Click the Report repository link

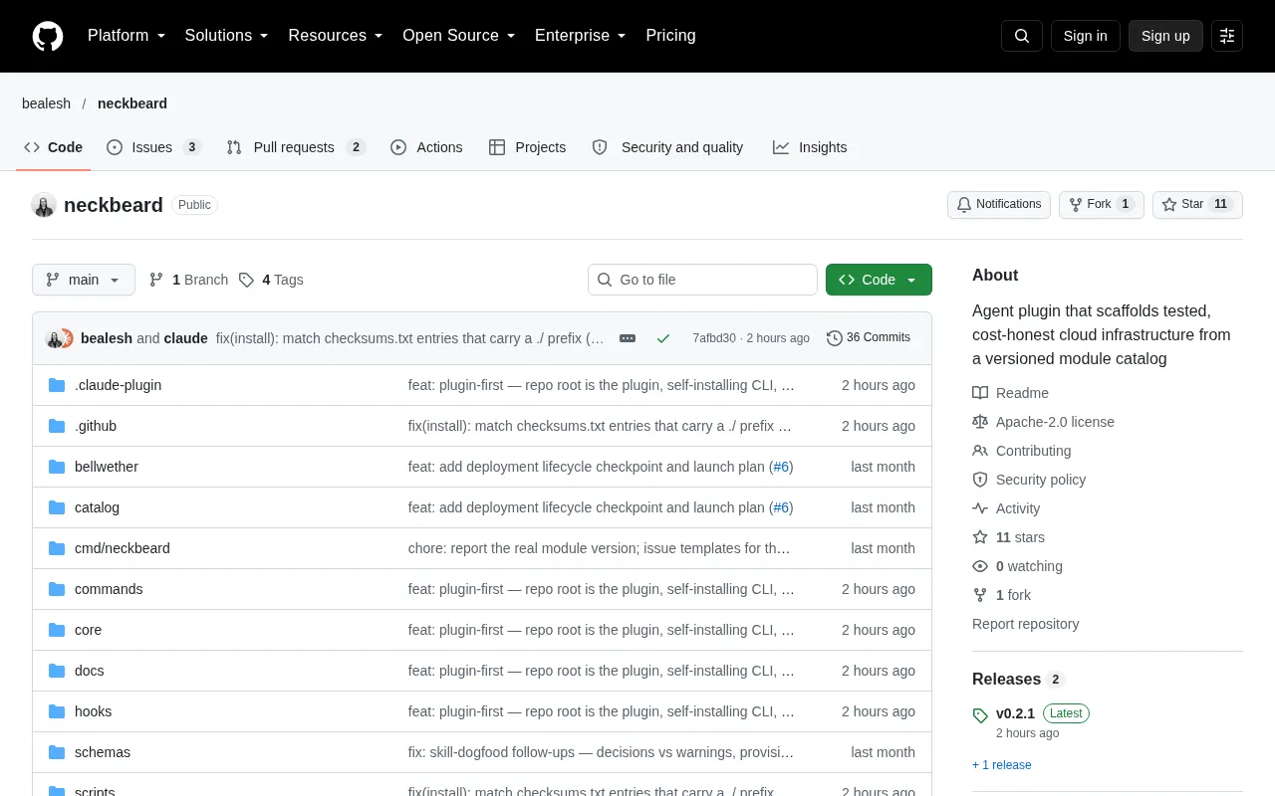(x=1026, y=624)
